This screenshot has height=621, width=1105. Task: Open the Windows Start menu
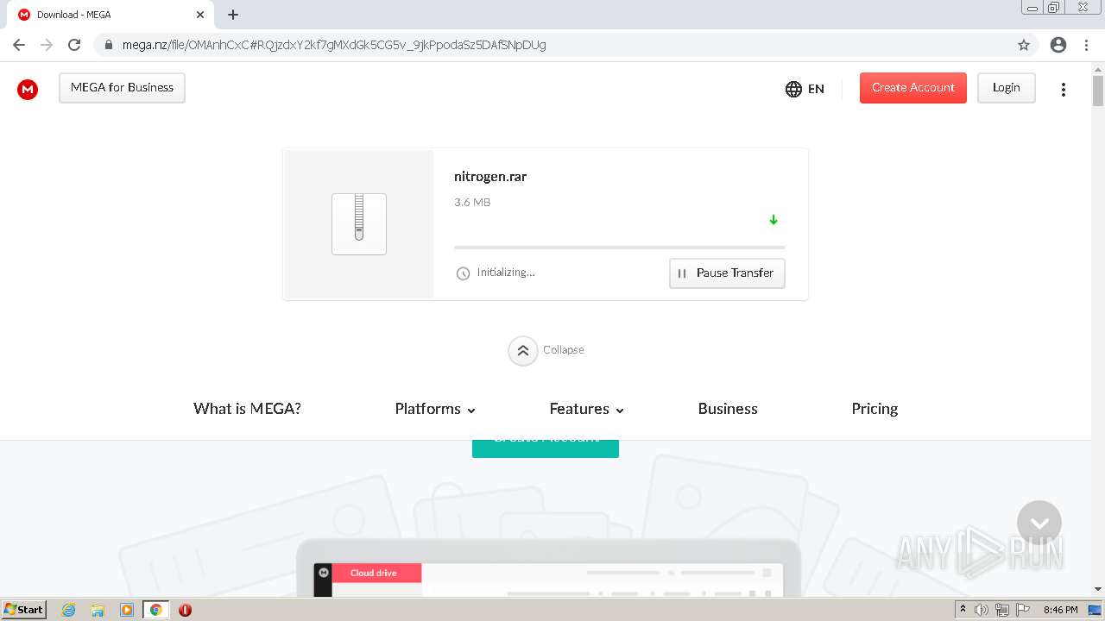pos(24,610)
